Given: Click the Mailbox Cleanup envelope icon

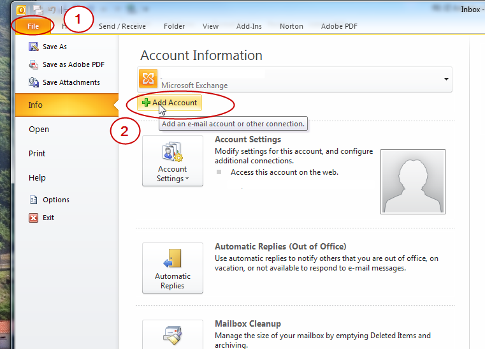Looking at the screenshot, I should click(x=173, y=335).
